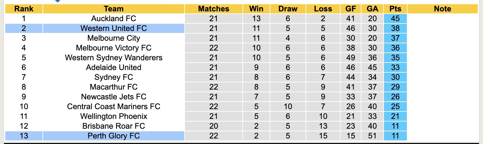Viewport: 483px width, 144px height.
Task: Click the Pts column header
Action: pyautogui.click(x=395, y=9)
